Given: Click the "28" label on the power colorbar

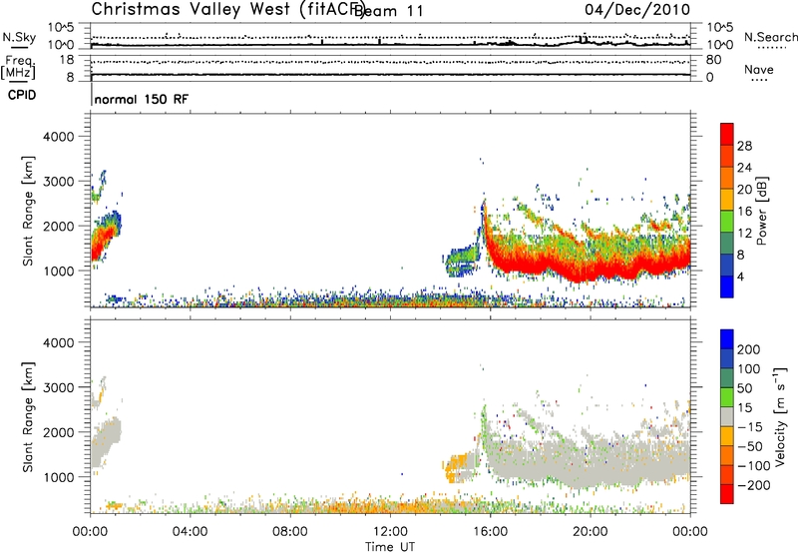Looking at the screenshot, I should tap(744, 146).
